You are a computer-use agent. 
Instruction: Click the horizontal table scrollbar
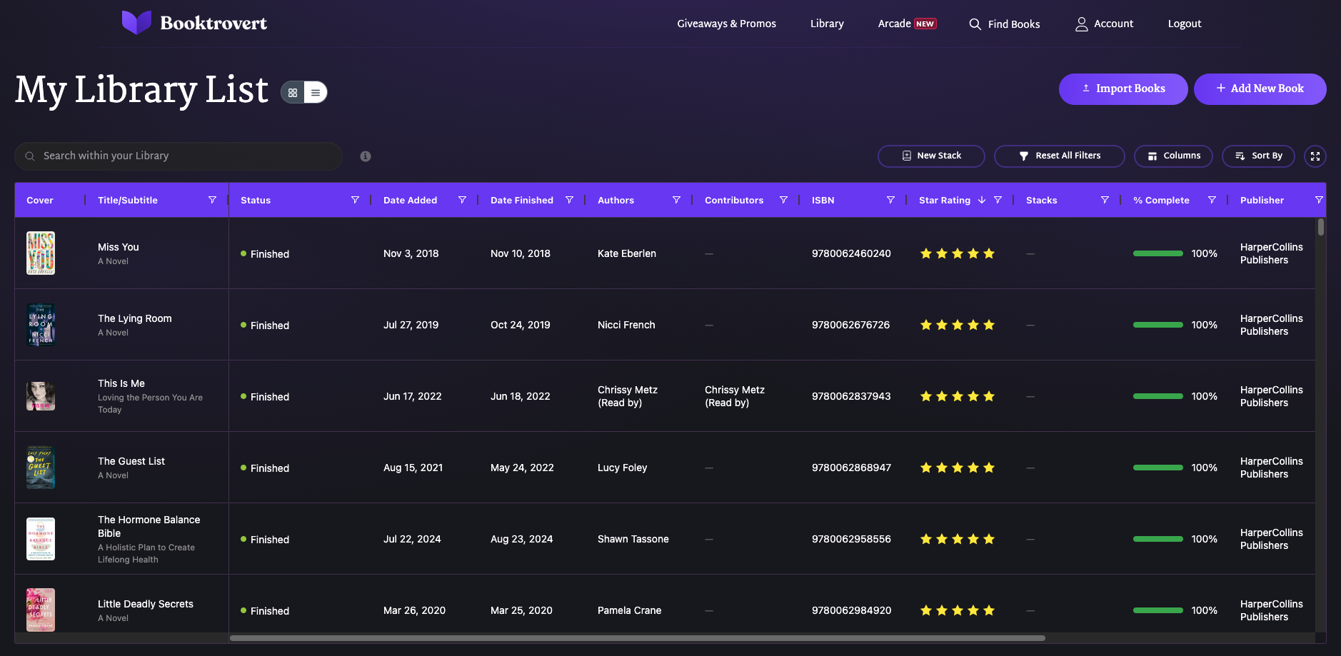[x=638, y=638]
